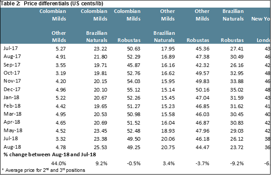The height and width of the screenshot is (175, 271).
Task: Click the % change between Aug-18 and Jul-18 label
Action: pos(50,154)
